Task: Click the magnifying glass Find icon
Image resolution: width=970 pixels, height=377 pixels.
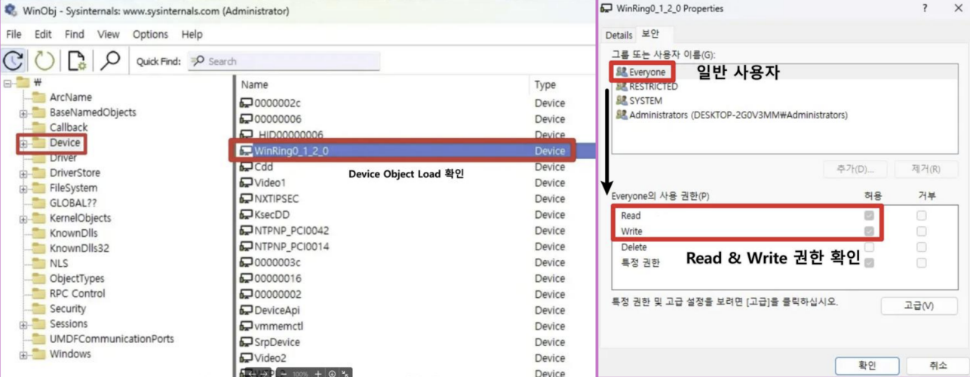Action: (110, 61)
